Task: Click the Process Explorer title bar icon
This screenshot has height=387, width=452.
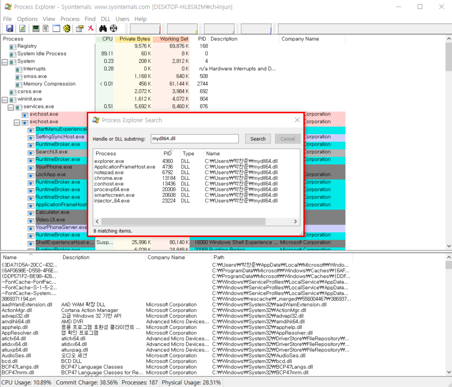Action: [8, 7]
